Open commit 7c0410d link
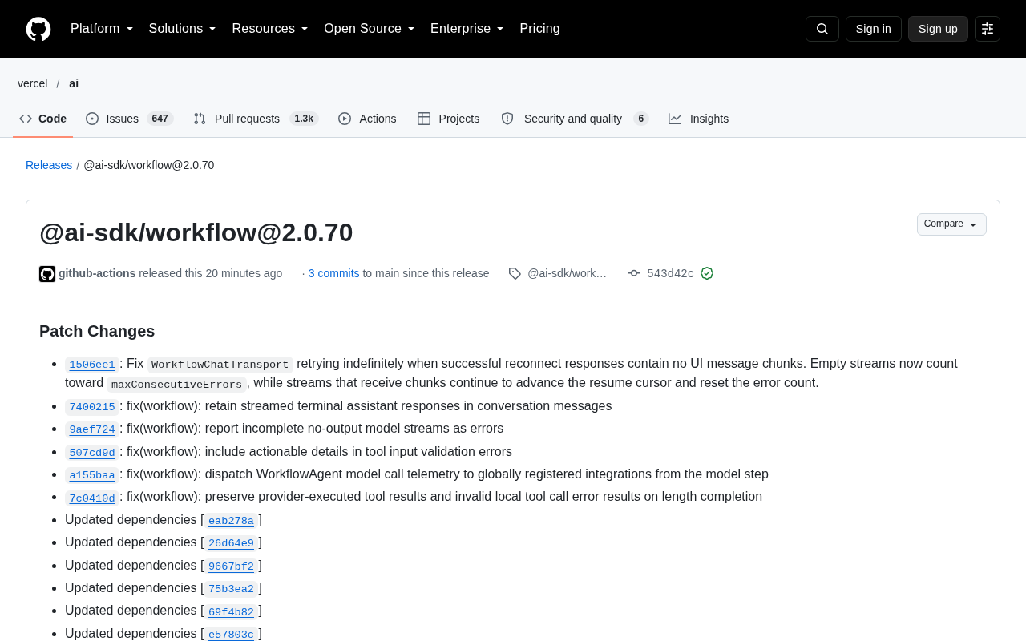The image size is (1026, 641). (x=92, y=498)
